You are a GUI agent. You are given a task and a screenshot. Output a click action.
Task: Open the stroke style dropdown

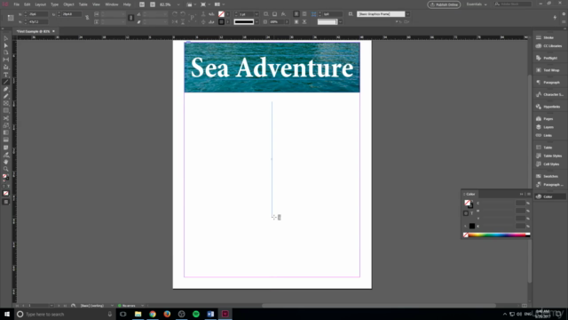coord(256,21)
